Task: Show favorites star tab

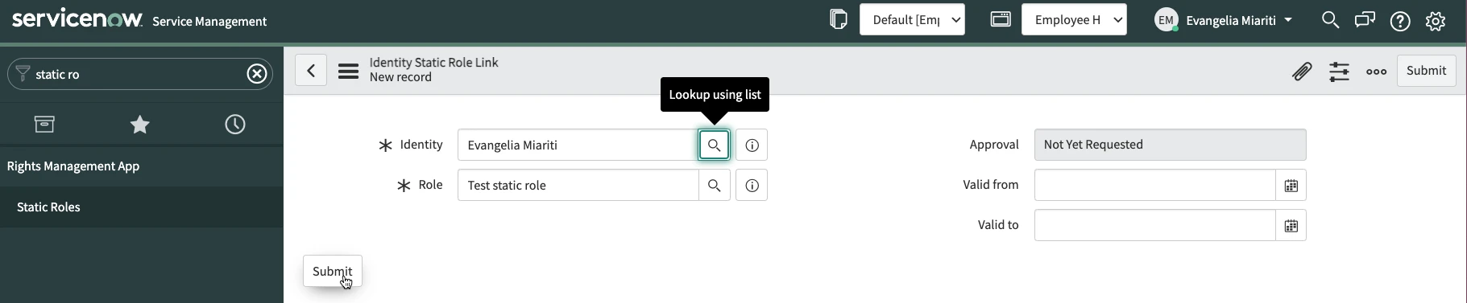Action: pos(139,124)
